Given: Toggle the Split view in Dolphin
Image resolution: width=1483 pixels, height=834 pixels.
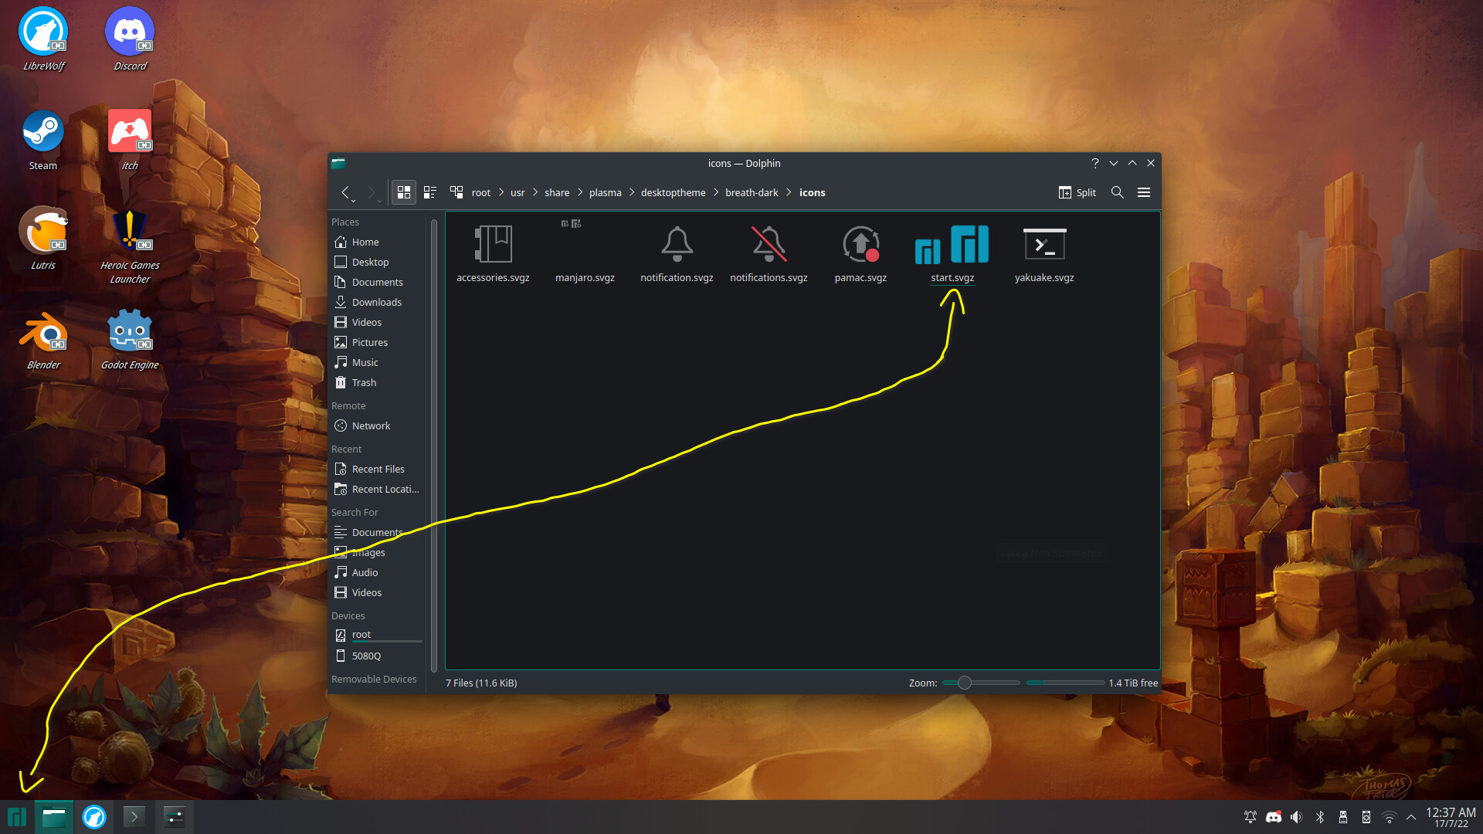Looking at the screenshot, I should pyautogui.click(x=1077, y=192).
